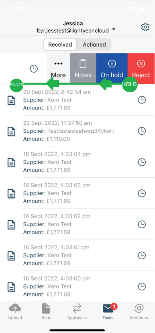Expand the Jessica account dropdown arrow
Viewport: 155px width, 333px height.
coord(114,29)
